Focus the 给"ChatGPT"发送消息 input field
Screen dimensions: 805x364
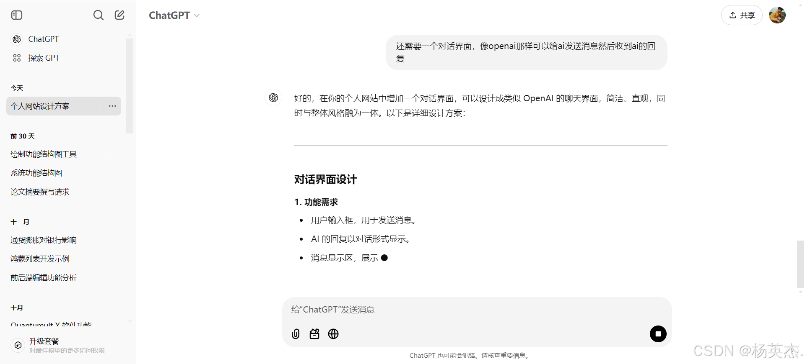pos(477,310)
